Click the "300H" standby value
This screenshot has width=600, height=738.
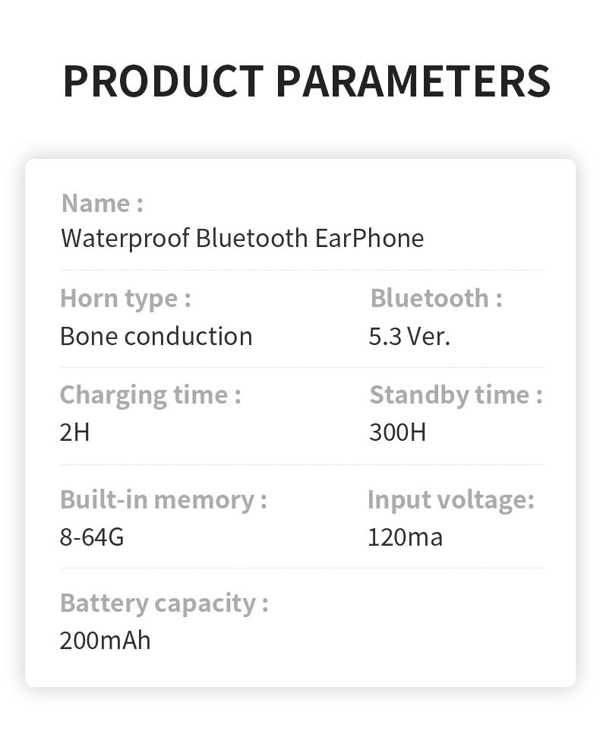(397, 432)
